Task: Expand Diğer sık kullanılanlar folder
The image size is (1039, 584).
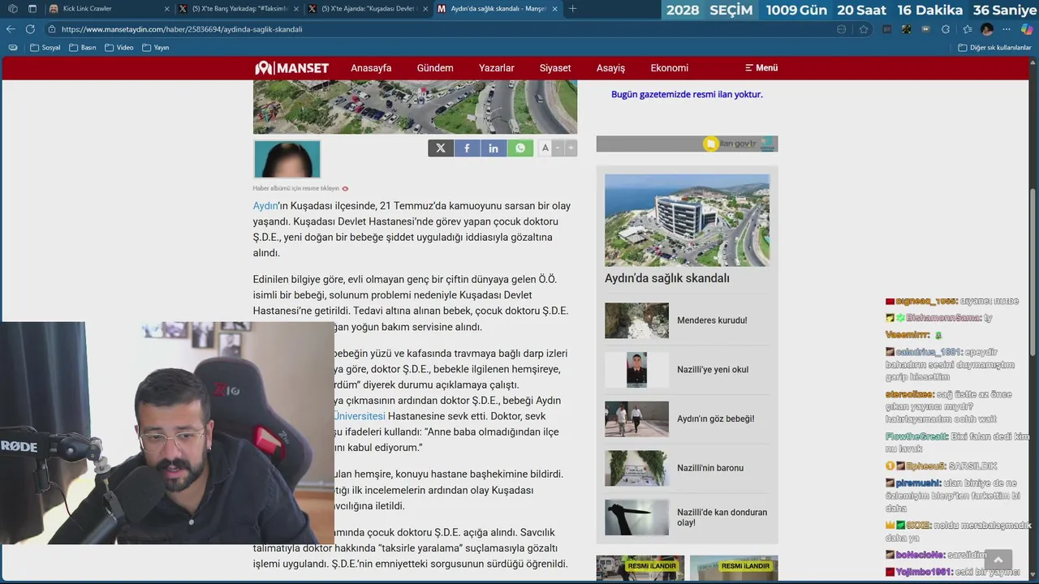Action: tap(994, 48)
